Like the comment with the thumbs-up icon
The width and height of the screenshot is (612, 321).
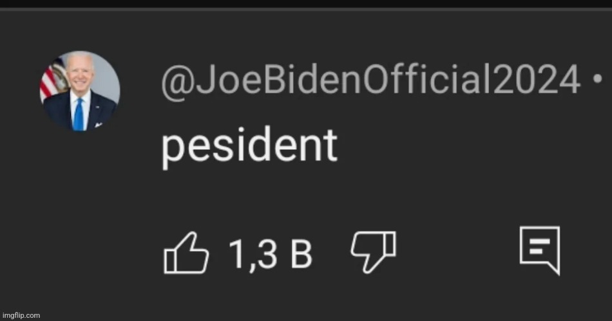click(187, 254)
